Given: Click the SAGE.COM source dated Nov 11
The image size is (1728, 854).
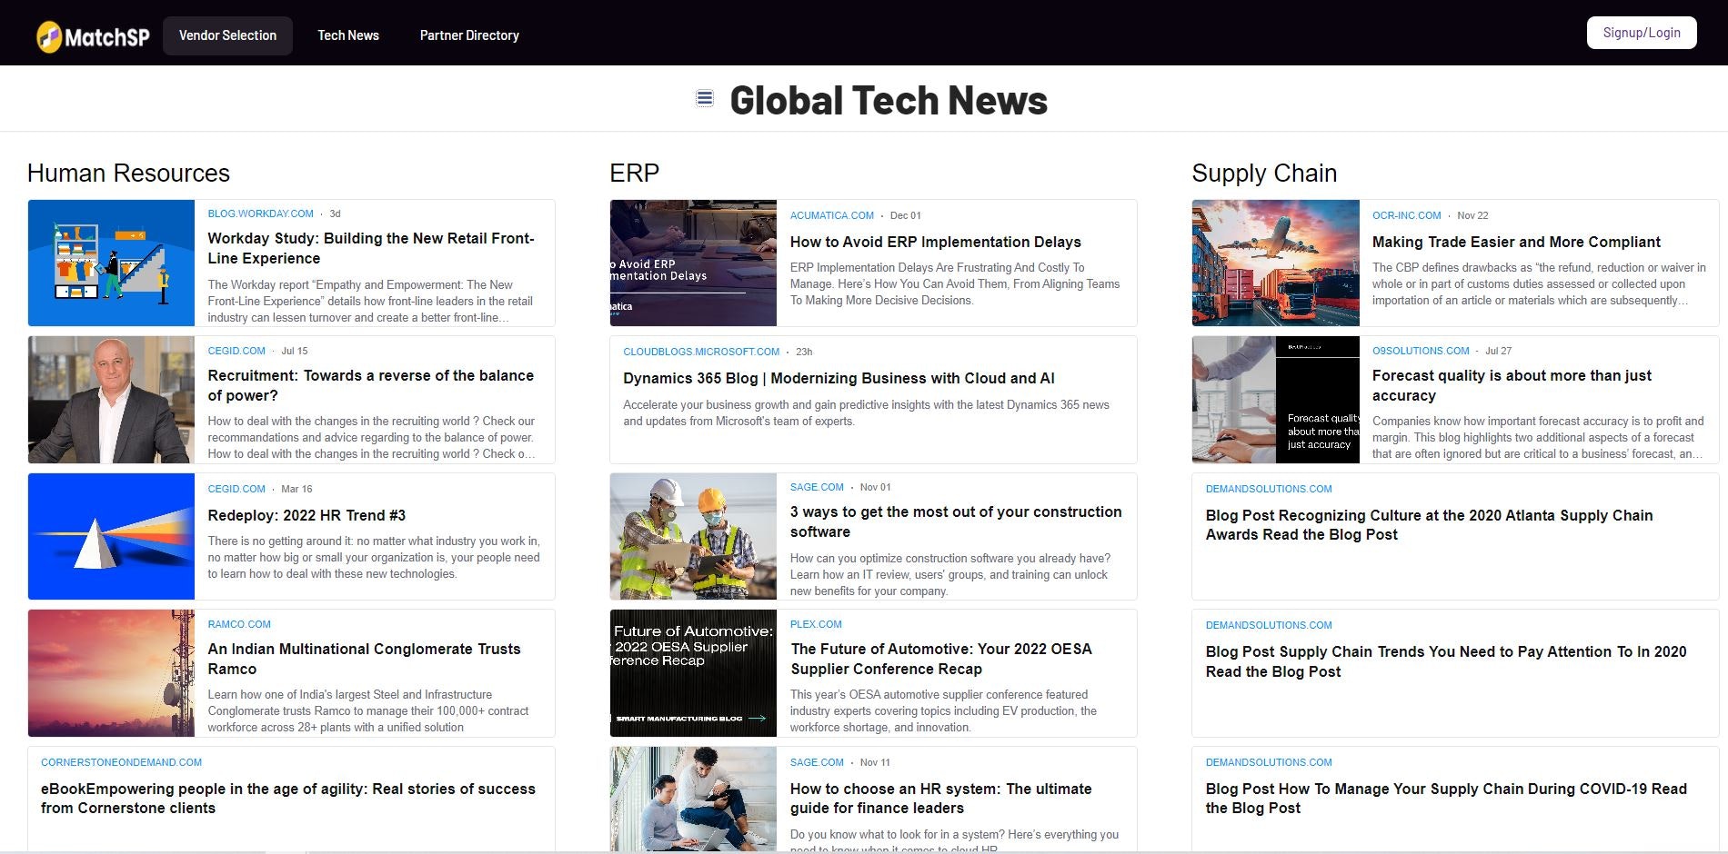Looking at the screenshot, I should coord(817,762).
